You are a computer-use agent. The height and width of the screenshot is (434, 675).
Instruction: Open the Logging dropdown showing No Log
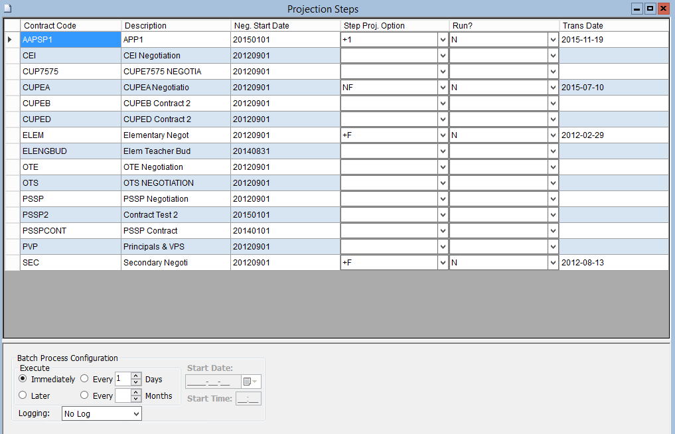coord(136,413)
